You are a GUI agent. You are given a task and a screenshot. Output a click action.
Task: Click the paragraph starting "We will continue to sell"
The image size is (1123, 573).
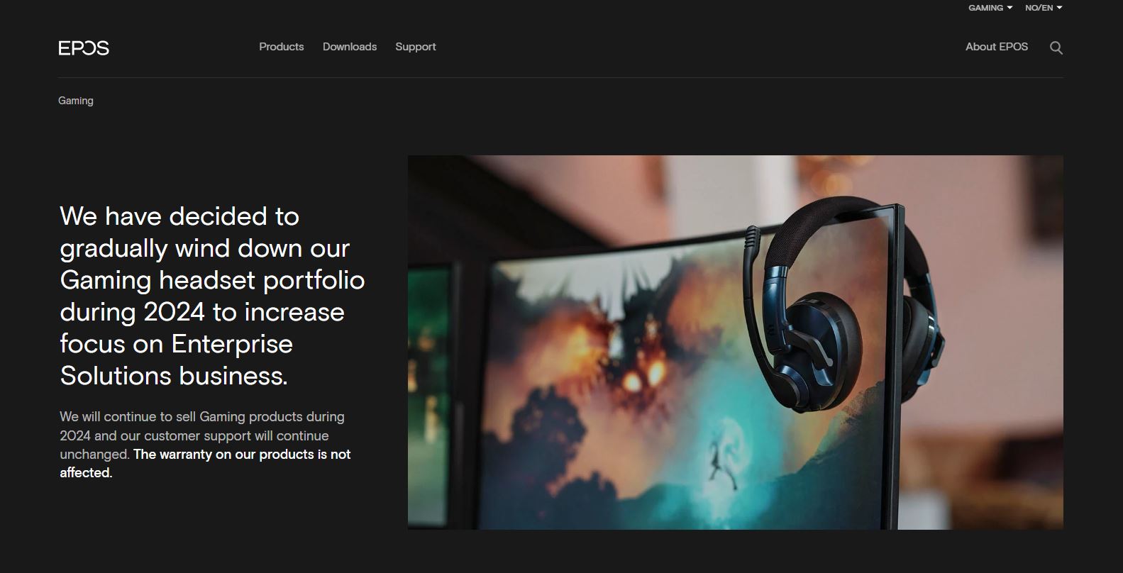click(x=205, y=445)
